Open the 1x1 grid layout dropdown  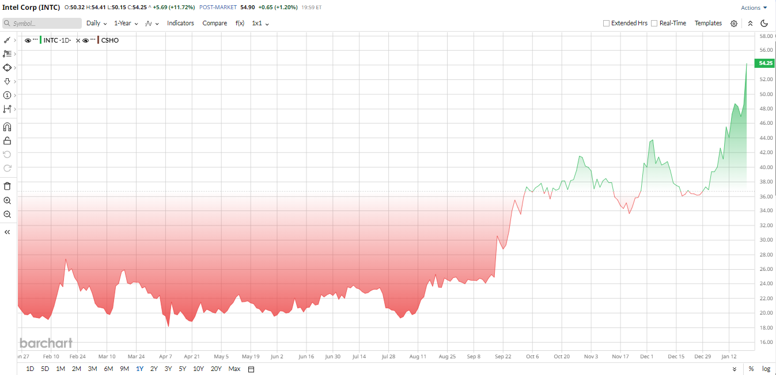[260, 23]
